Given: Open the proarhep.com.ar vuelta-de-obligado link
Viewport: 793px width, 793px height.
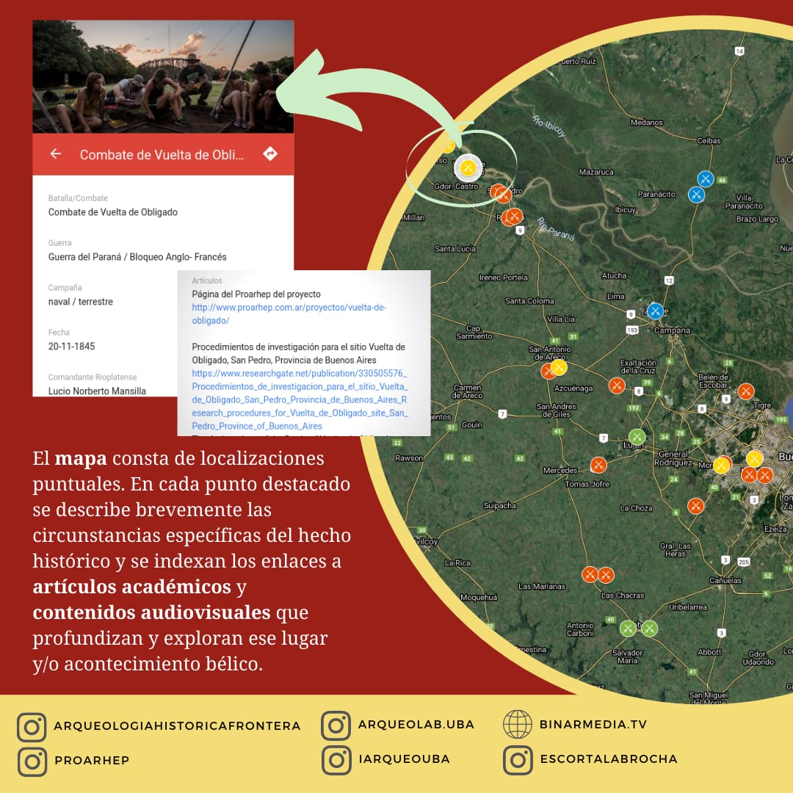Looking at the screenshot, I should [x=289, y=314].
